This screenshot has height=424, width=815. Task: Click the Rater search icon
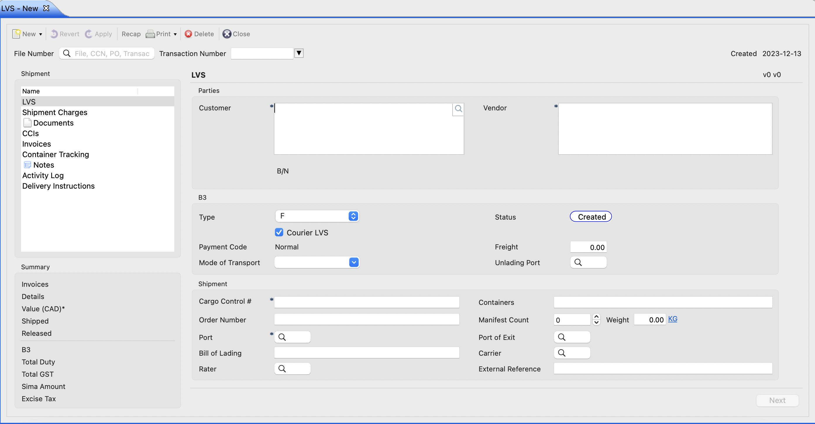coord(282,369)
